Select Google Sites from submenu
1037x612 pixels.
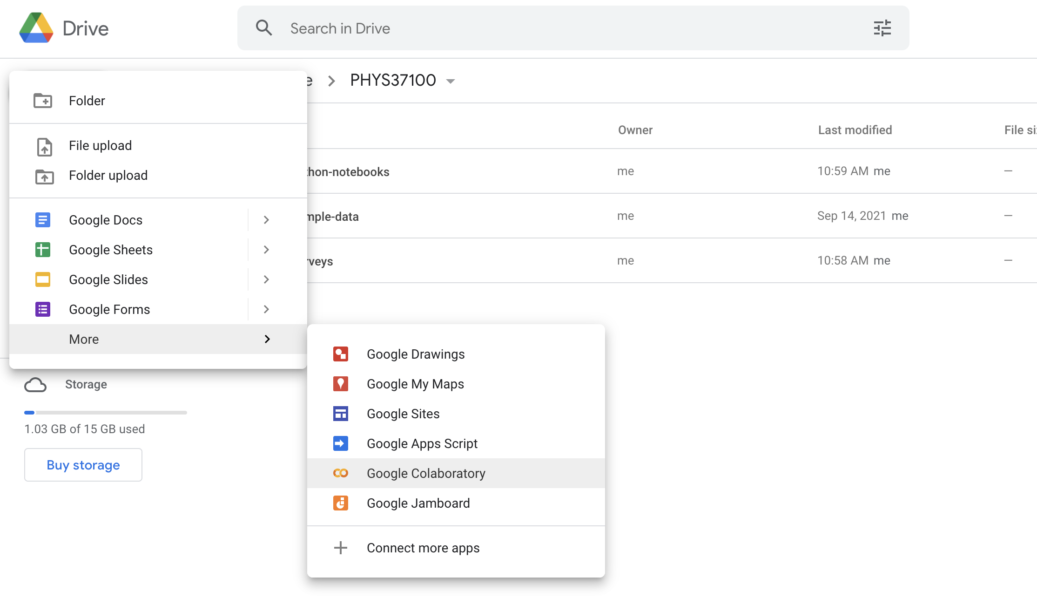click(x=456, y=414)
